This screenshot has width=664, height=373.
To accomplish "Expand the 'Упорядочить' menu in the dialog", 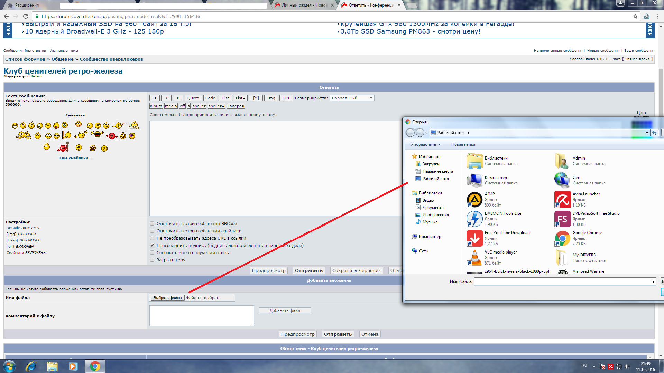I will (426, 144).
